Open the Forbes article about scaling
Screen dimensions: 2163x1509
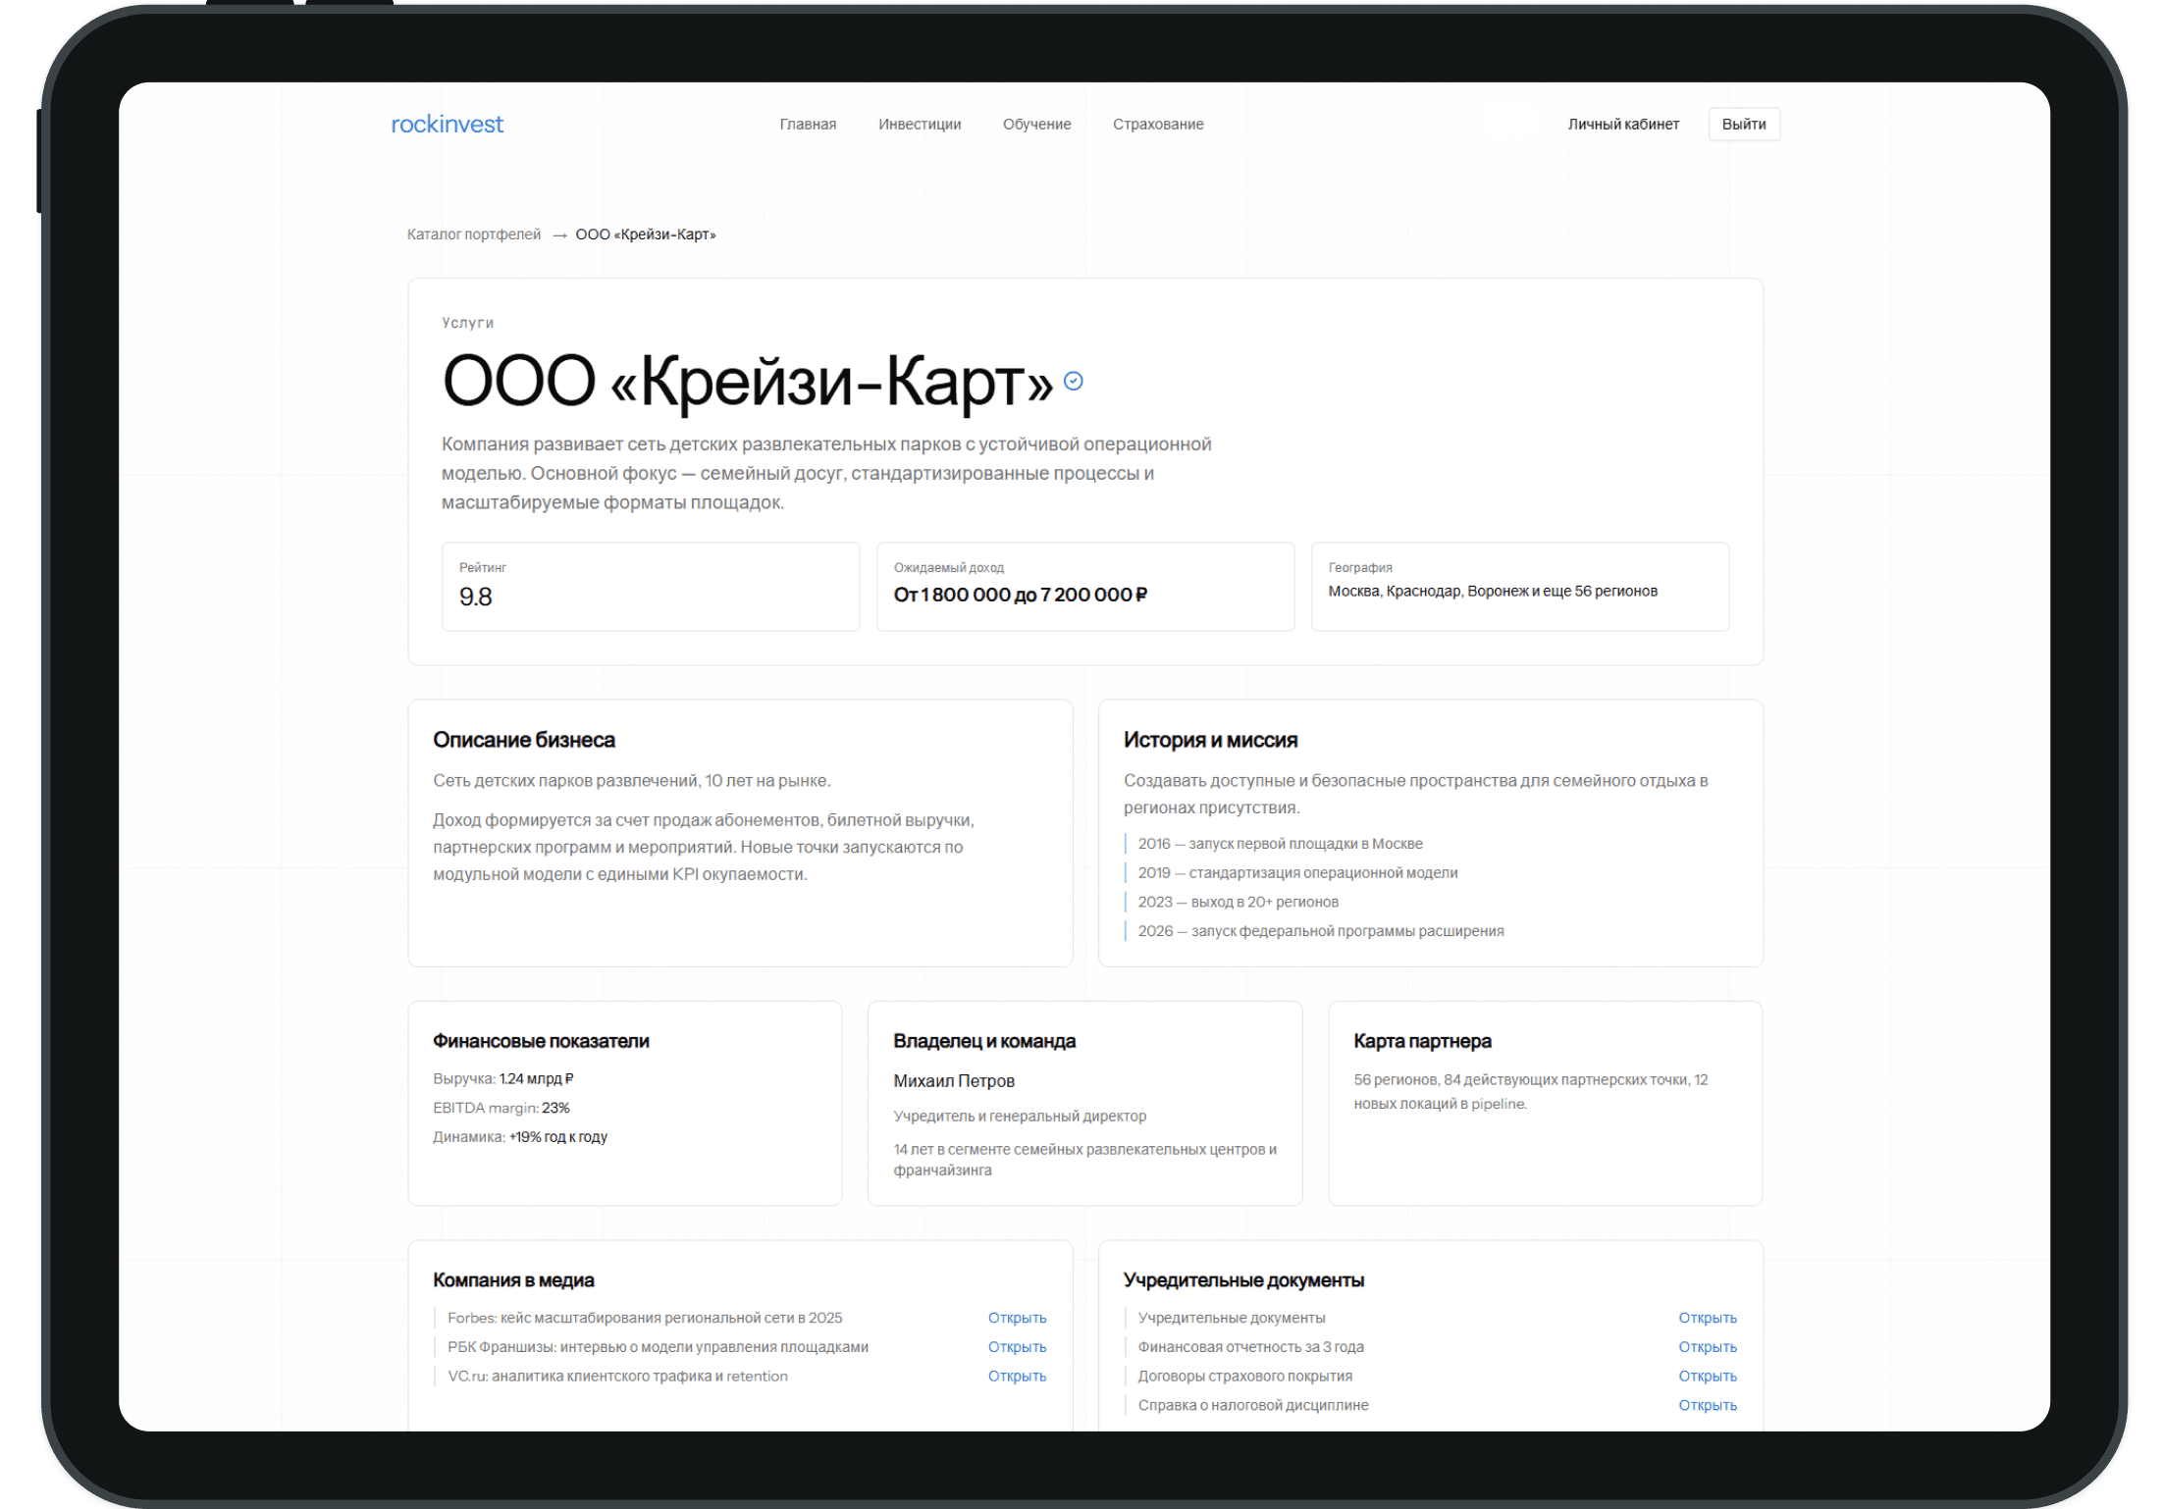pos(1016,1317)
